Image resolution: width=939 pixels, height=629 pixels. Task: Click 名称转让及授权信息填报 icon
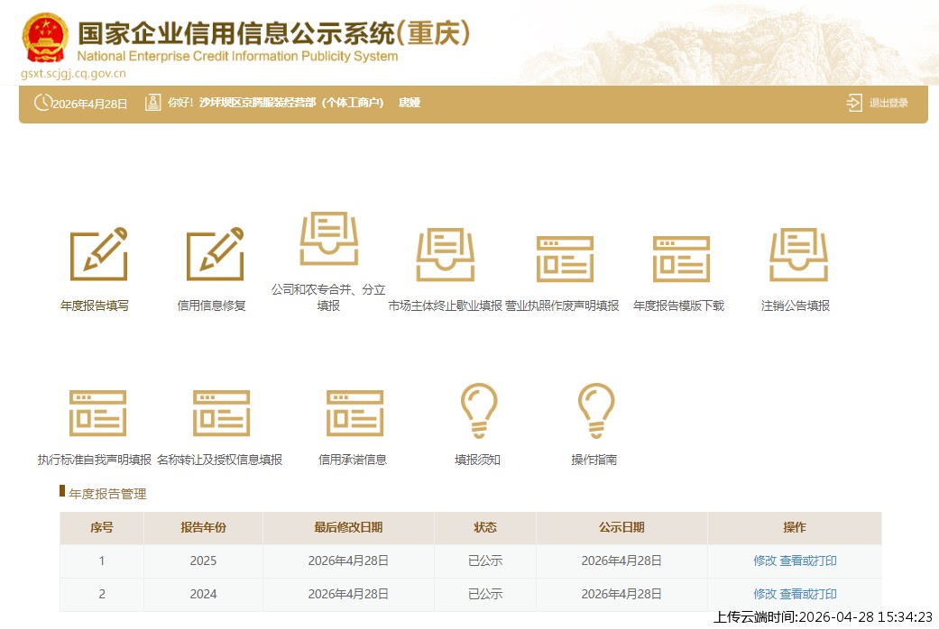pyautogui.click(x=220, y=413)
